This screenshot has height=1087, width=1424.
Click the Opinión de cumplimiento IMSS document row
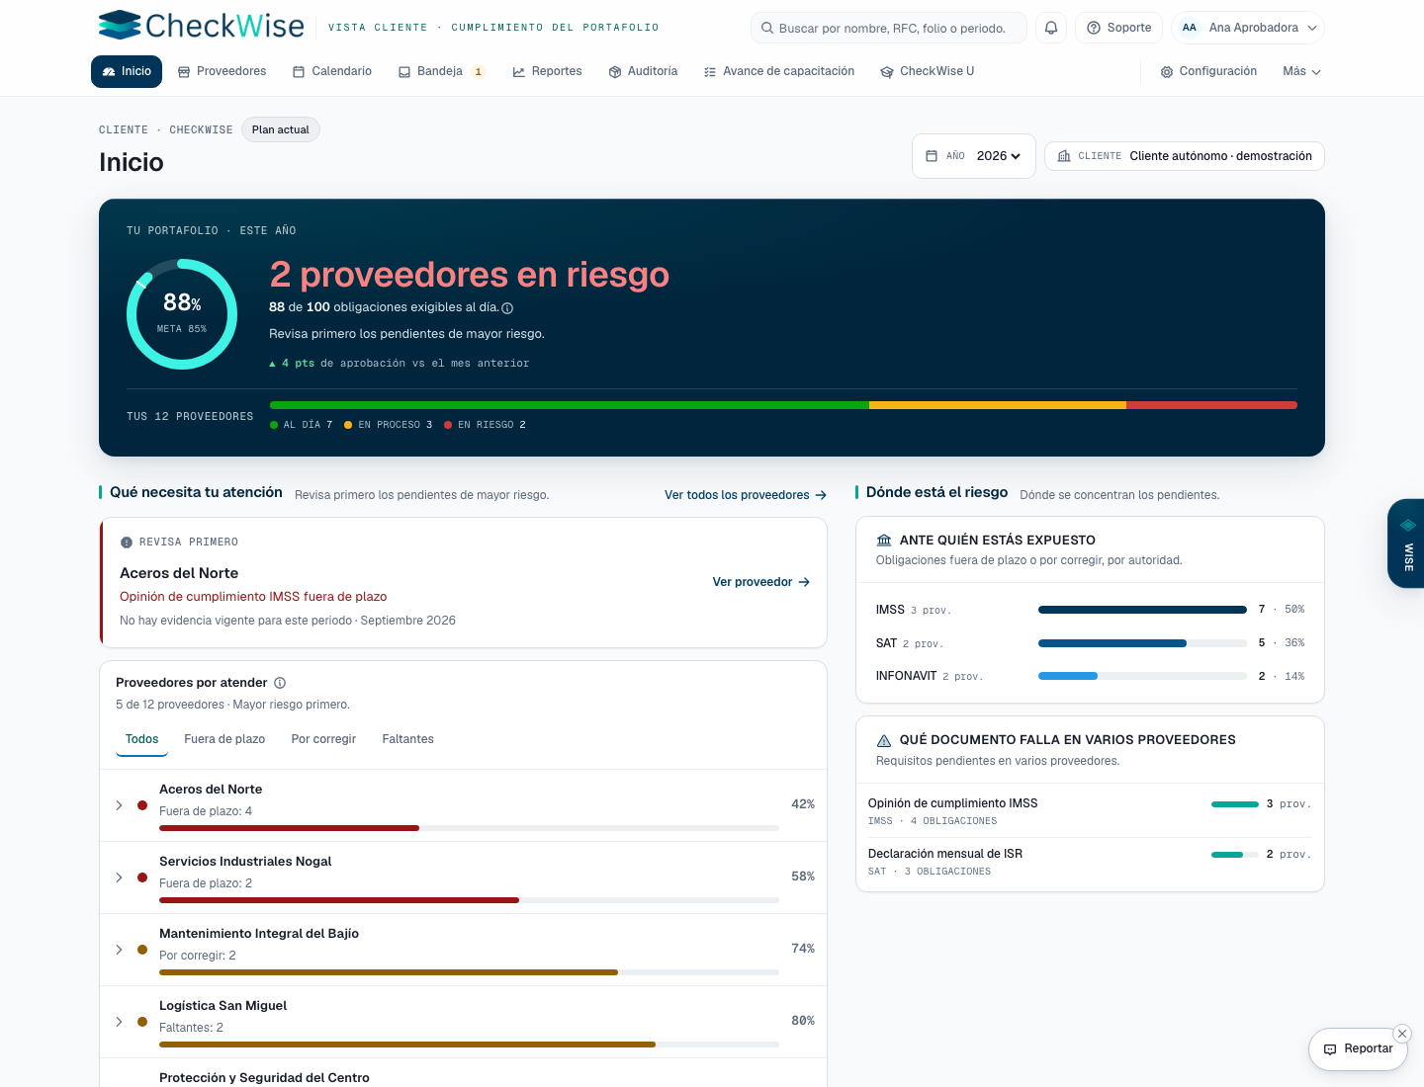point(1090,811)
